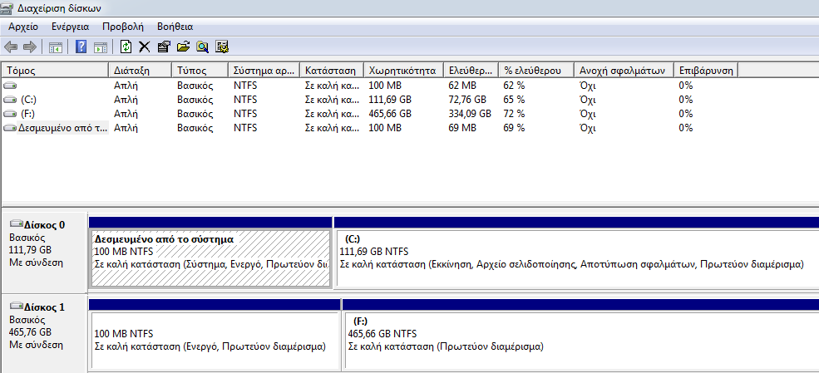The image size is (819, 373).
Task: Select the Δεσμευμένο από το σύστημα partition block
Action: tap(211, 258)
